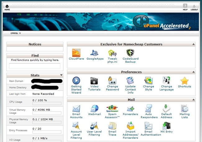The width and height of the screenshot is (202, 142).
Task: Select the '0 / 100 %' CPU value
Action: pyautogui.click(x=39, y=100)
